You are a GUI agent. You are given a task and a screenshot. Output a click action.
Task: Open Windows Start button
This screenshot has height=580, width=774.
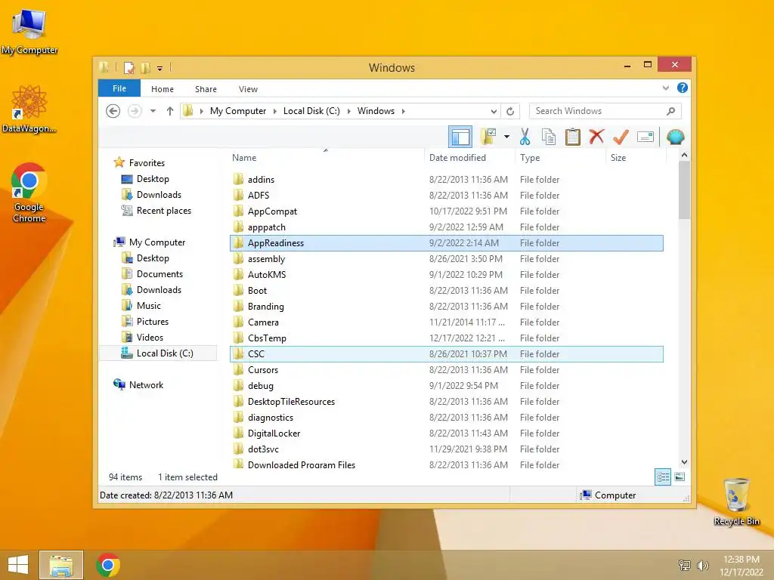tap(18, 565)
